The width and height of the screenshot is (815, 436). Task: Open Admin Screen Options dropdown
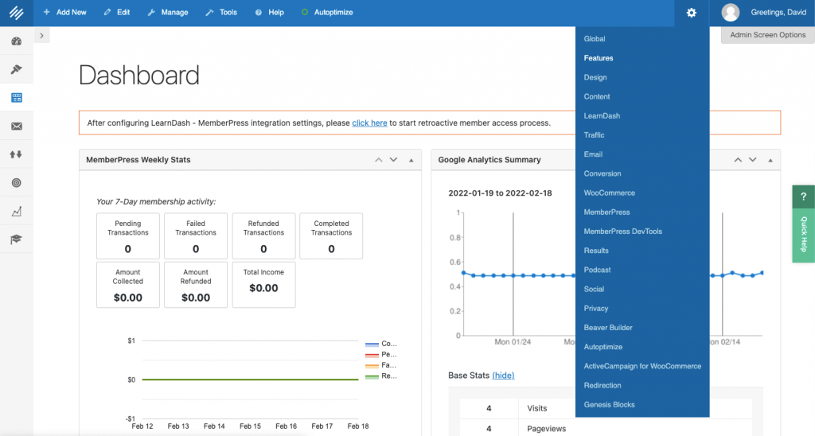coord(767,35)
